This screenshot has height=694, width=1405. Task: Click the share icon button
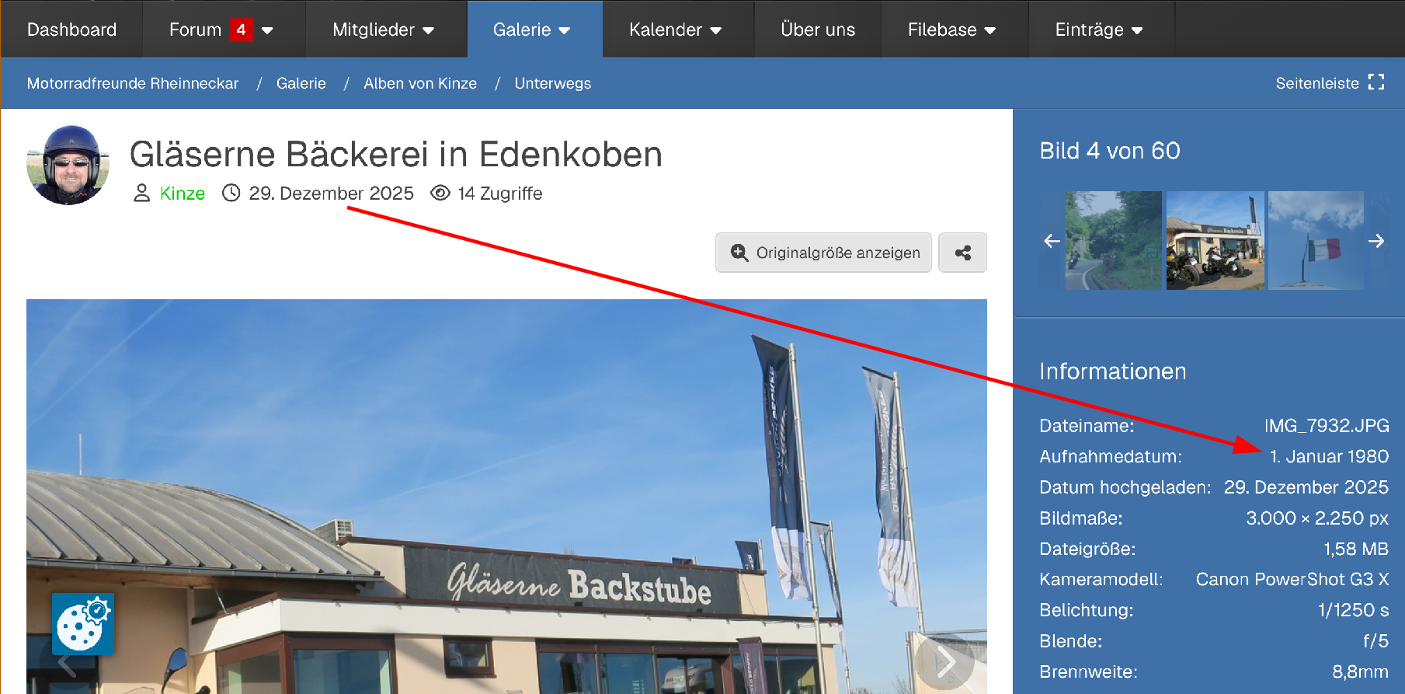[x=962, y=253]
